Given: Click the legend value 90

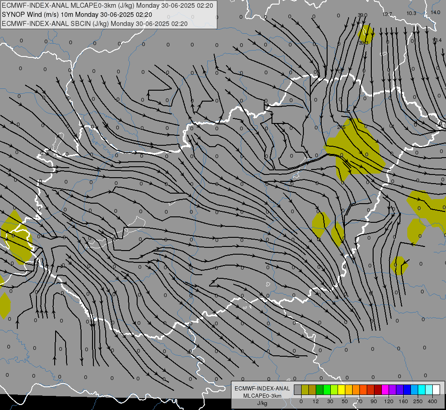Looking at the screenshot, I should coord(374,401).
